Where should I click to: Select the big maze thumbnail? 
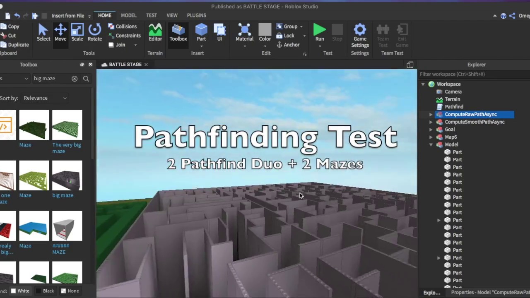[67, 175]
